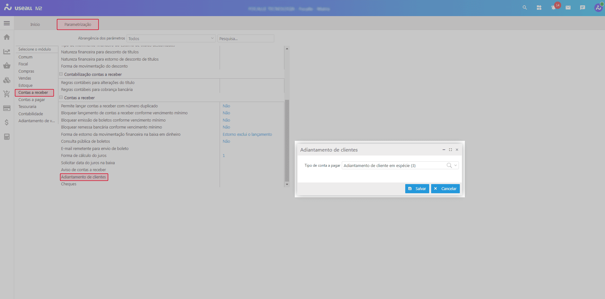Screen dimensions: 605x299
Task: Open the mail envelope icon in header
Action: (568, 8)
